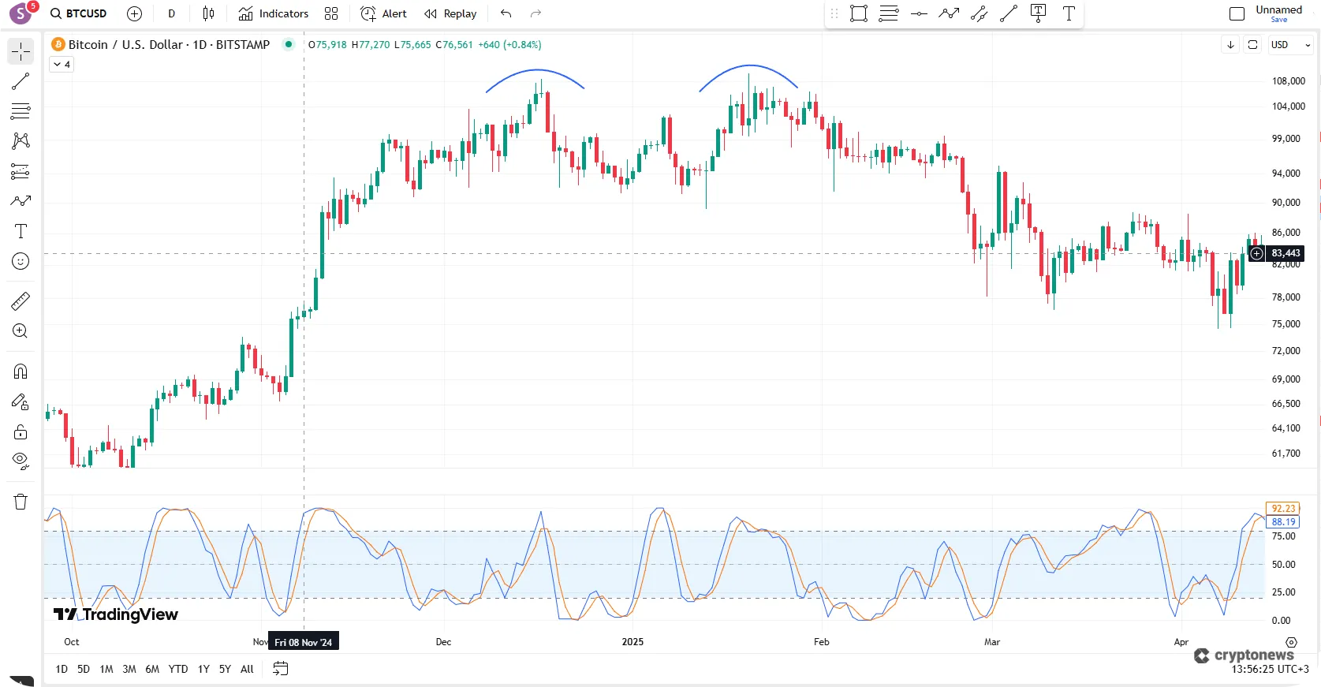This screenshot has height=687, width=1321.
Task: Select the 1D date range
Action: [x=62, y=669]
